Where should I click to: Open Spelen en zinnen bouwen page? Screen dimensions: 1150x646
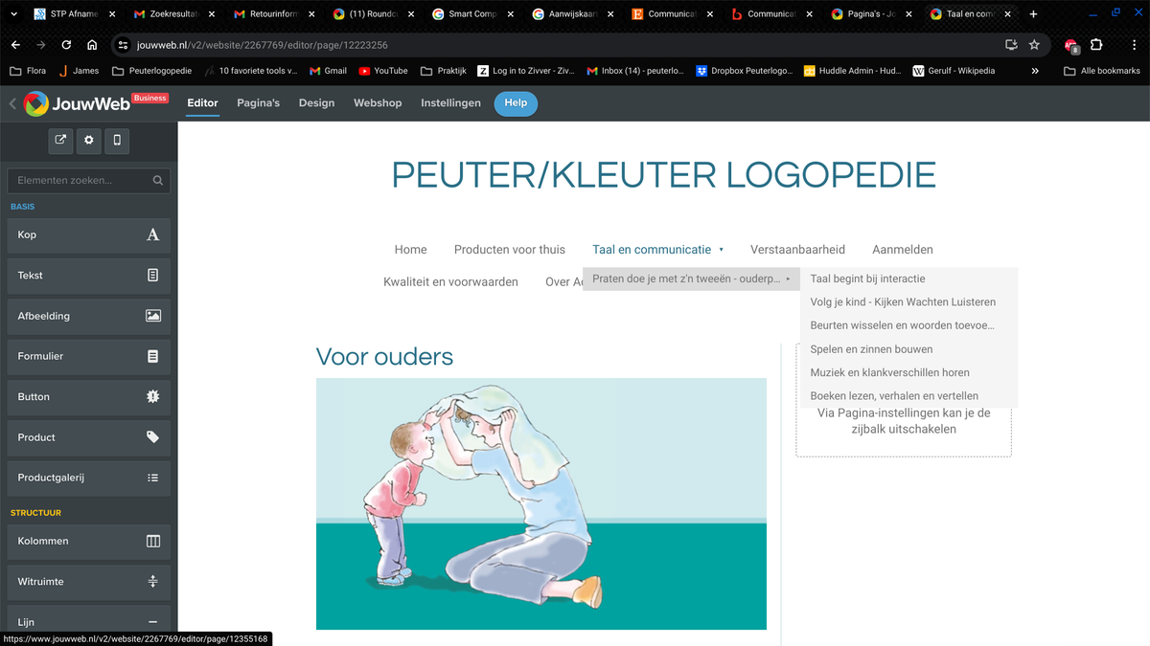[x=908, y=349]
